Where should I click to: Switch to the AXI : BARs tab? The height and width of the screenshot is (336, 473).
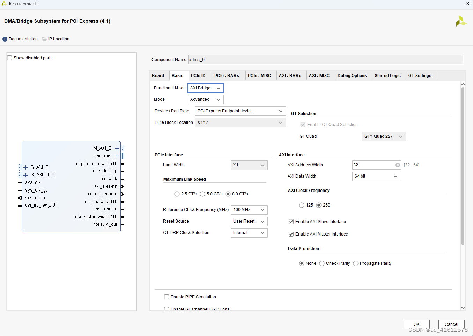coord(290,76)
